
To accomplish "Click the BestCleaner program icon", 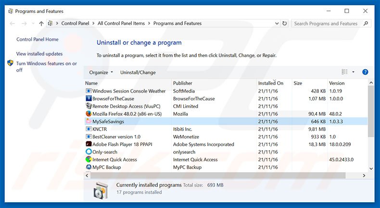I will (x=89, y=136).
